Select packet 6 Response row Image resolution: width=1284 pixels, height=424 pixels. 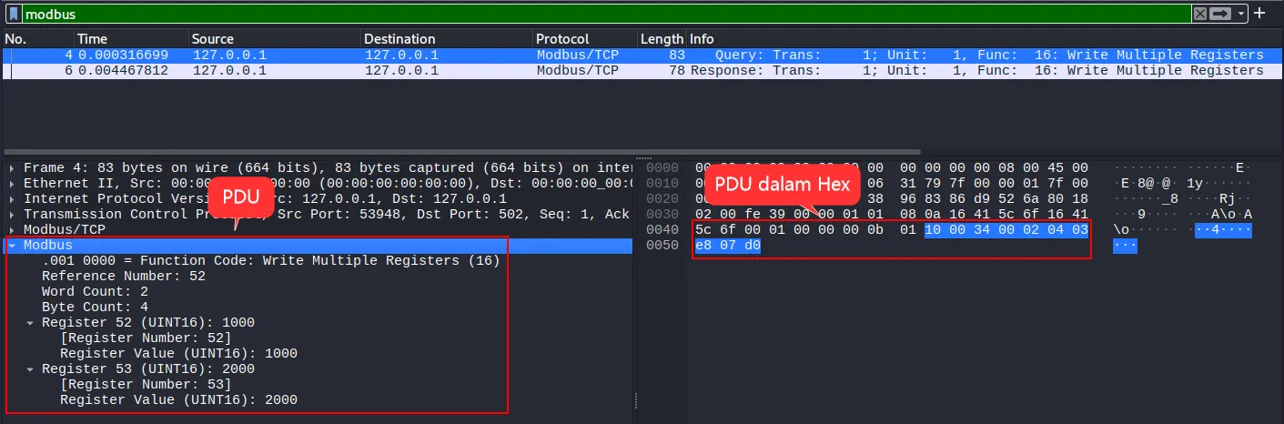(637, 71)
